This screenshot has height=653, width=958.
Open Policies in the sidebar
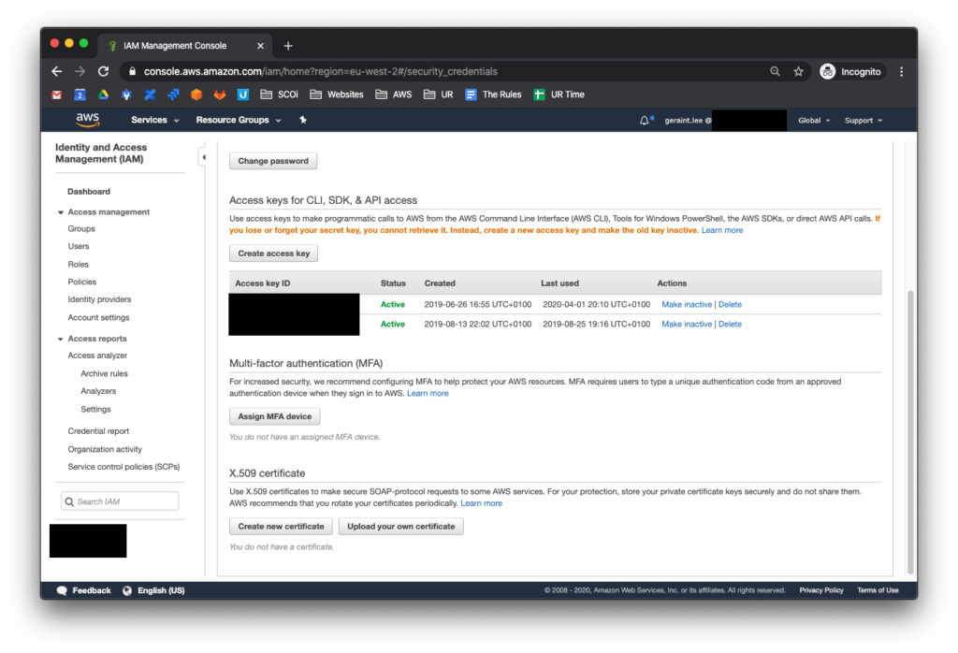pyautogui.click(x=82, y=283)
